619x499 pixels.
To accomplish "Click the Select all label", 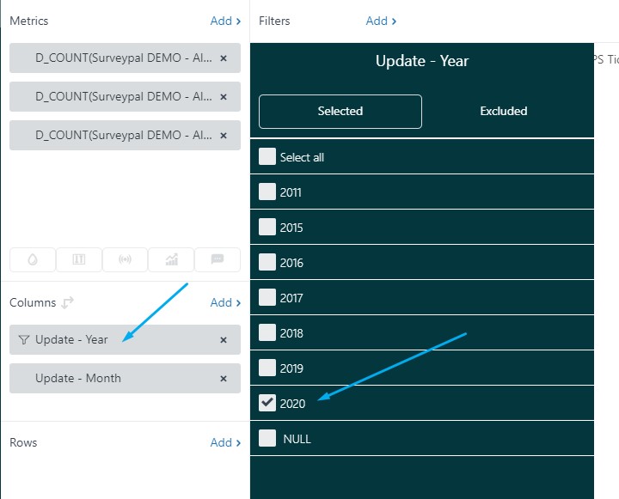I will [302, 158].
